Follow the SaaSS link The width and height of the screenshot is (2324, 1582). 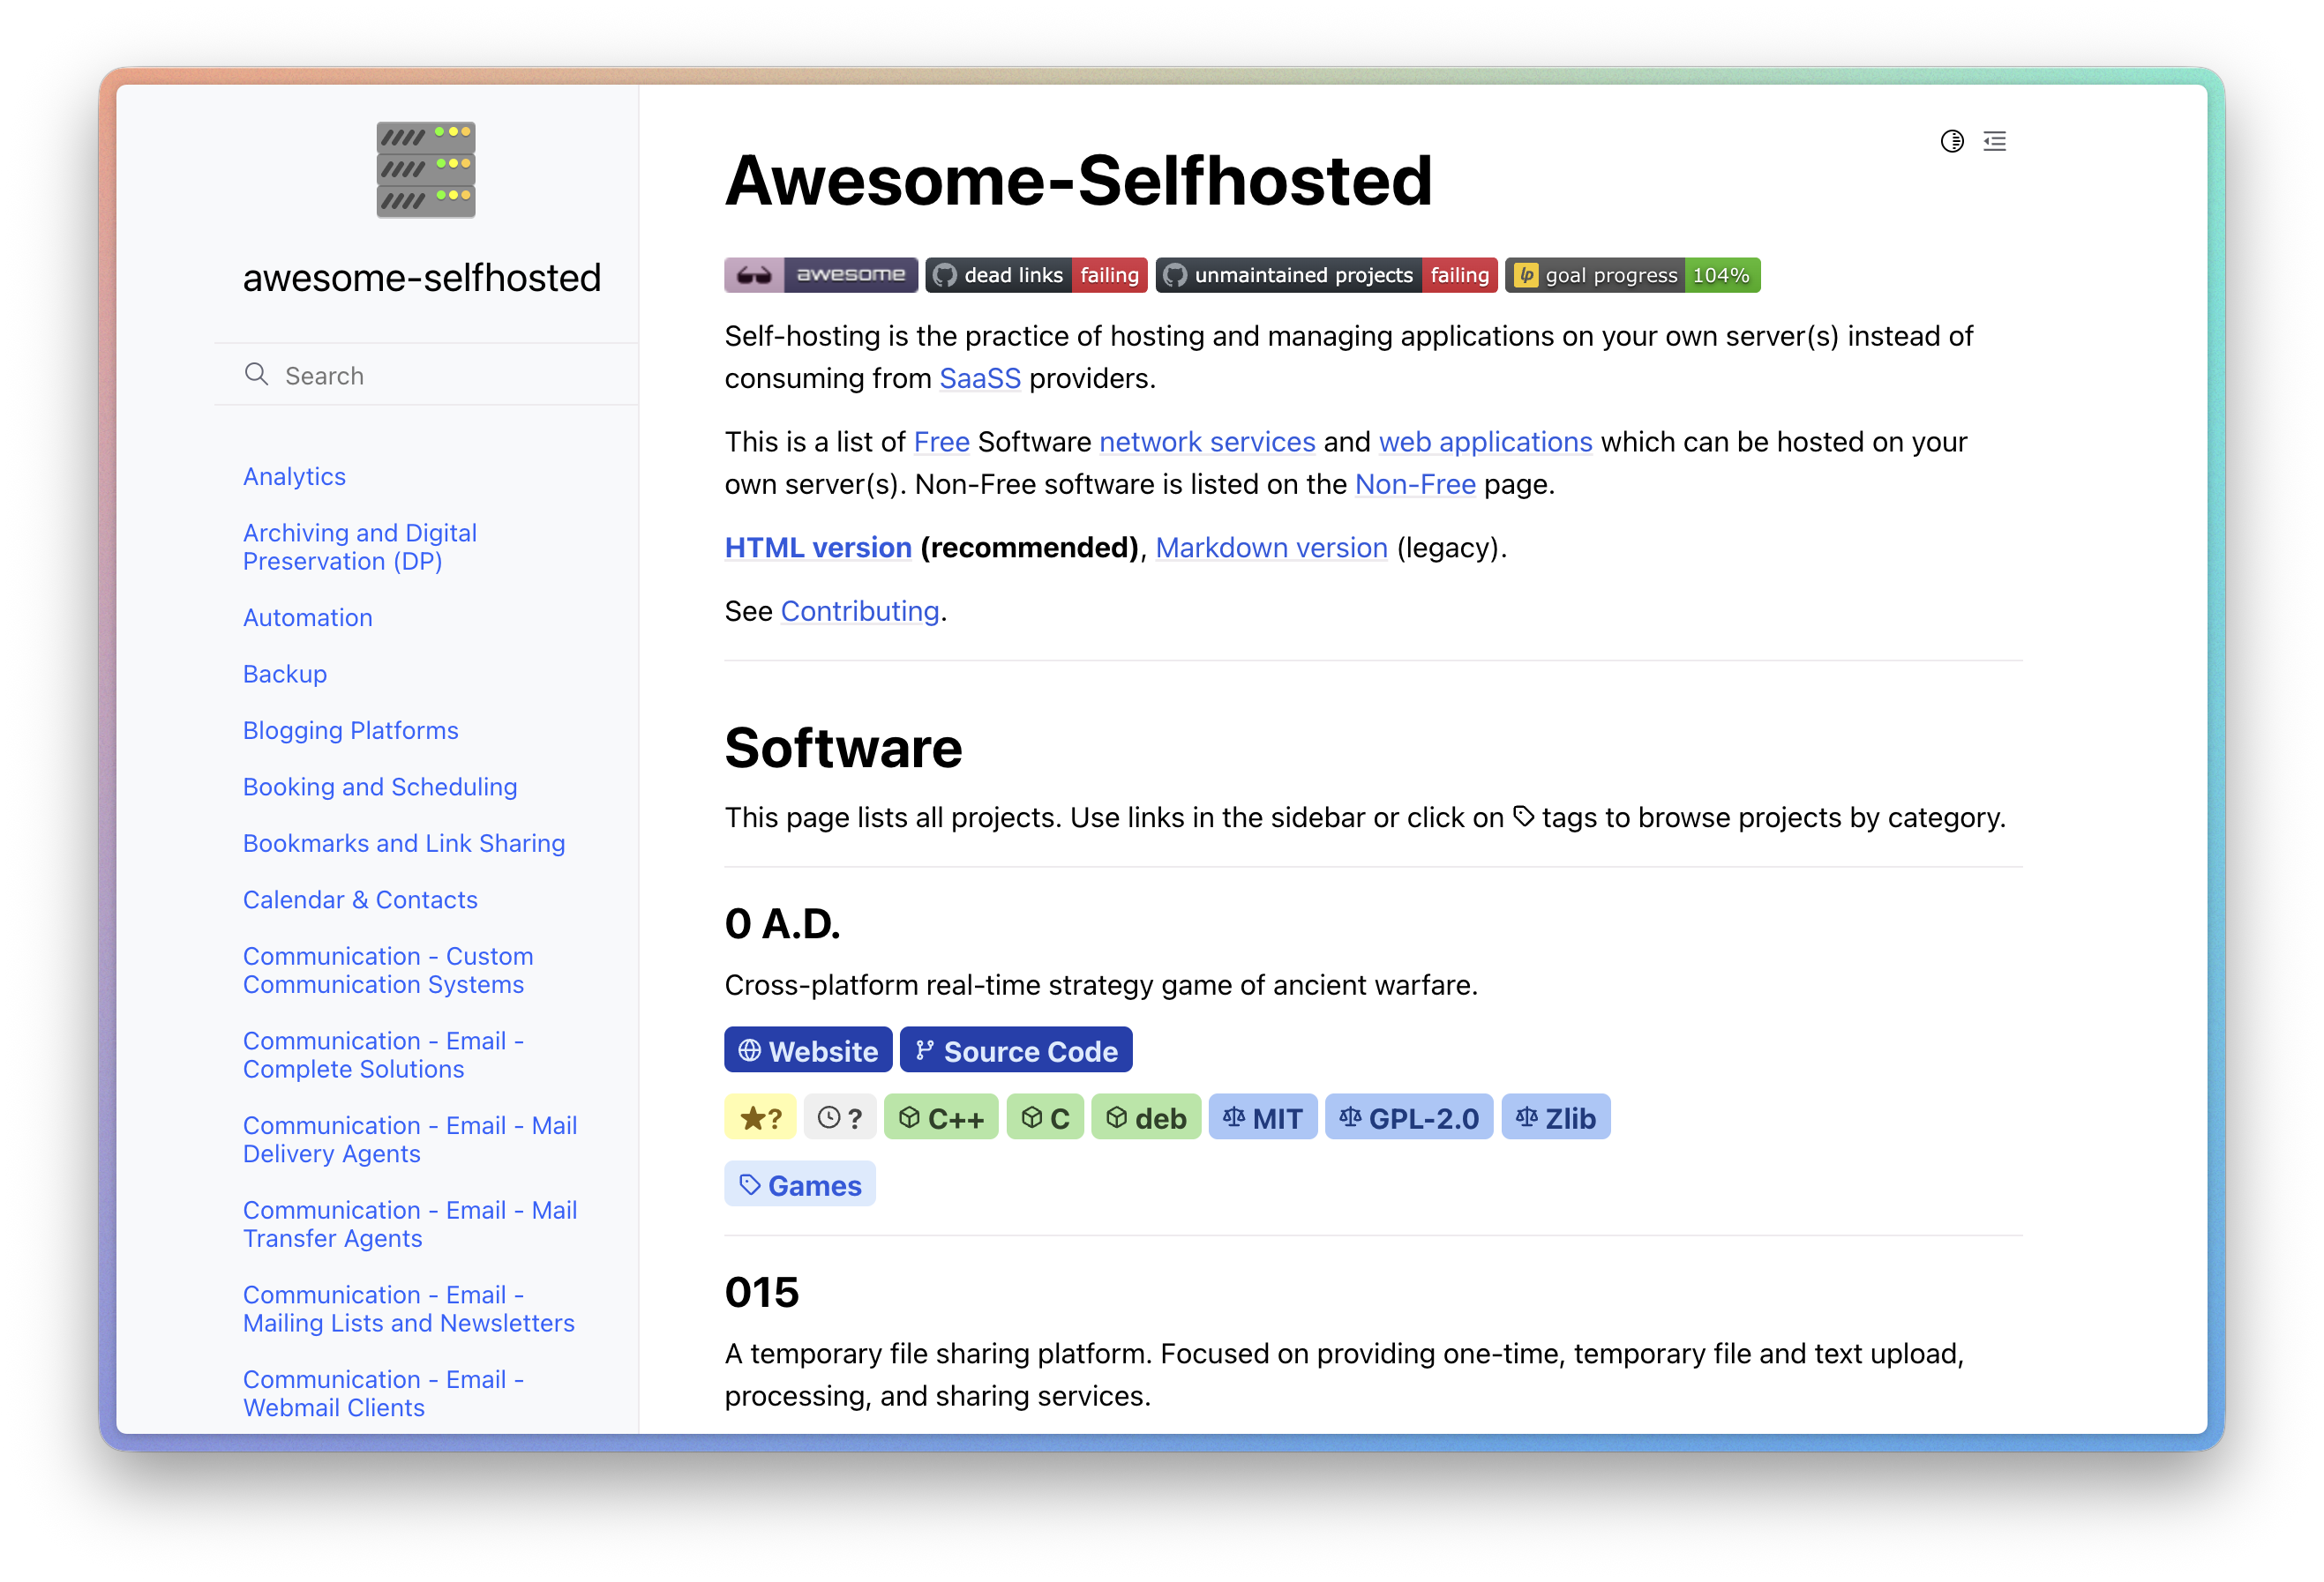tap(980, 379)
